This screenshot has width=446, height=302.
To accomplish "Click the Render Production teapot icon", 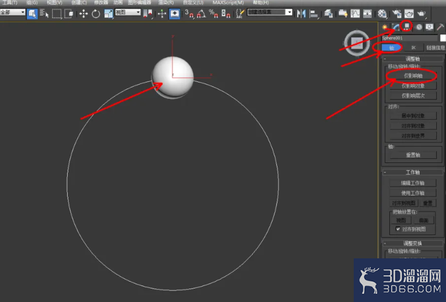I will tap(421, 14).
